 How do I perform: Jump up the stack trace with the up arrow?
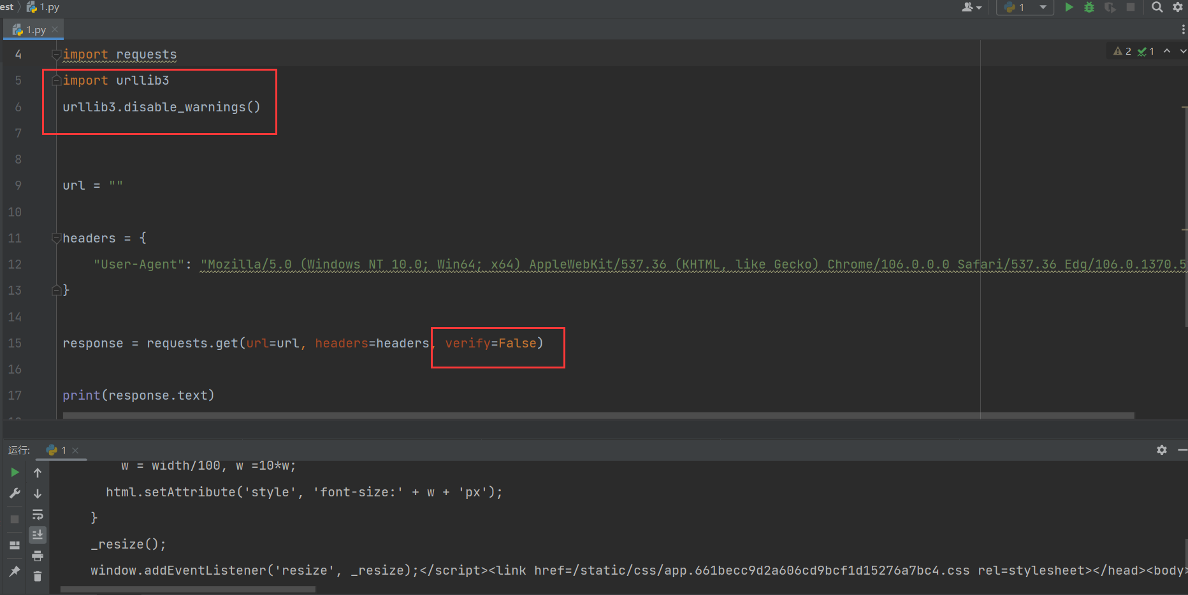click(38, 472)
